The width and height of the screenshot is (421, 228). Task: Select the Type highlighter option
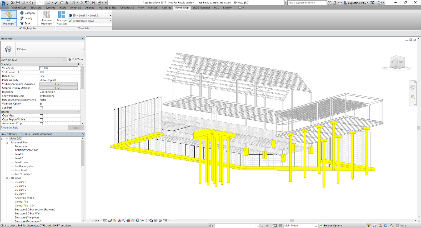point(25,23)
